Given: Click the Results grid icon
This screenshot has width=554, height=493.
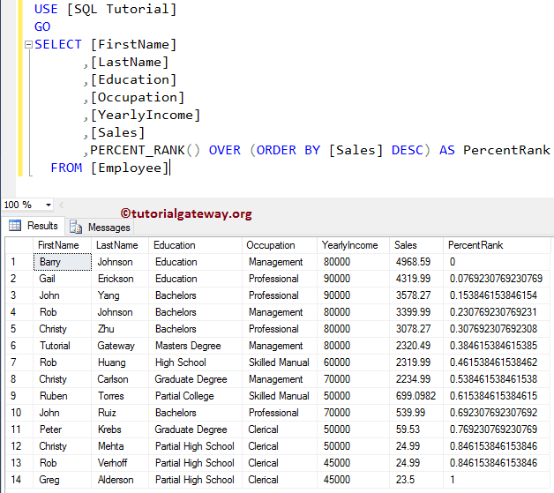Looking at the screenshot, I should coord(15,226).
